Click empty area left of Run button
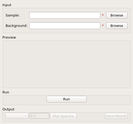This screenshot has width=133, height=124. coord(25,100)
